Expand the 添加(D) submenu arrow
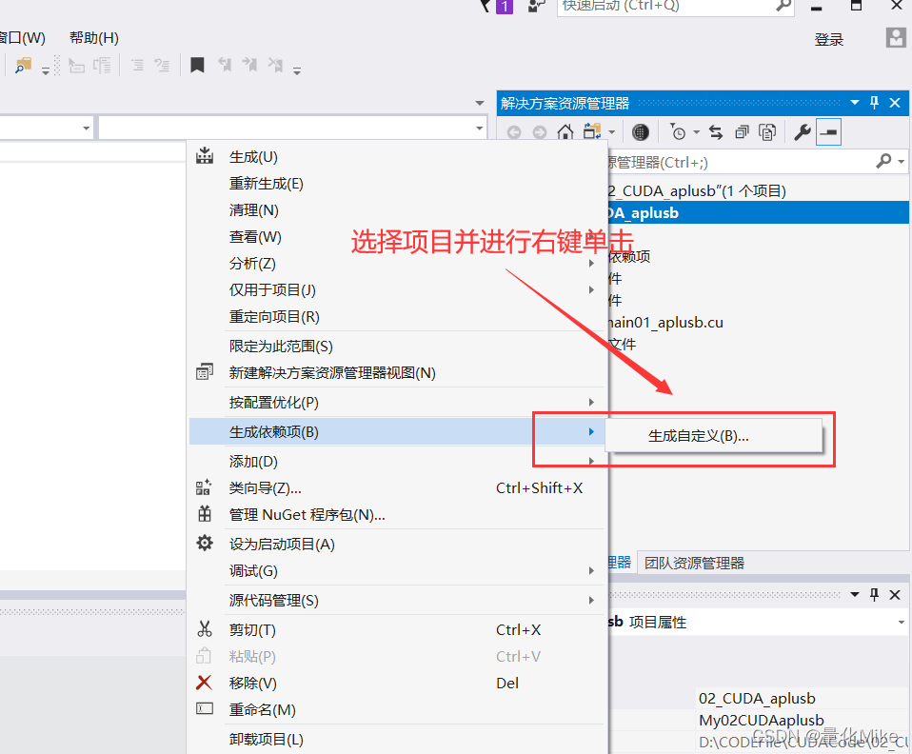 (x=595, y=461)
